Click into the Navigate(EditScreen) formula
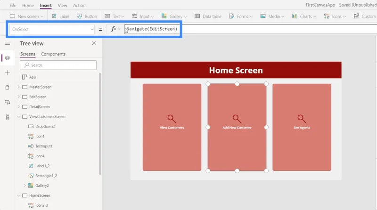The height and width of the screenshot is (210, 377). 152,29
